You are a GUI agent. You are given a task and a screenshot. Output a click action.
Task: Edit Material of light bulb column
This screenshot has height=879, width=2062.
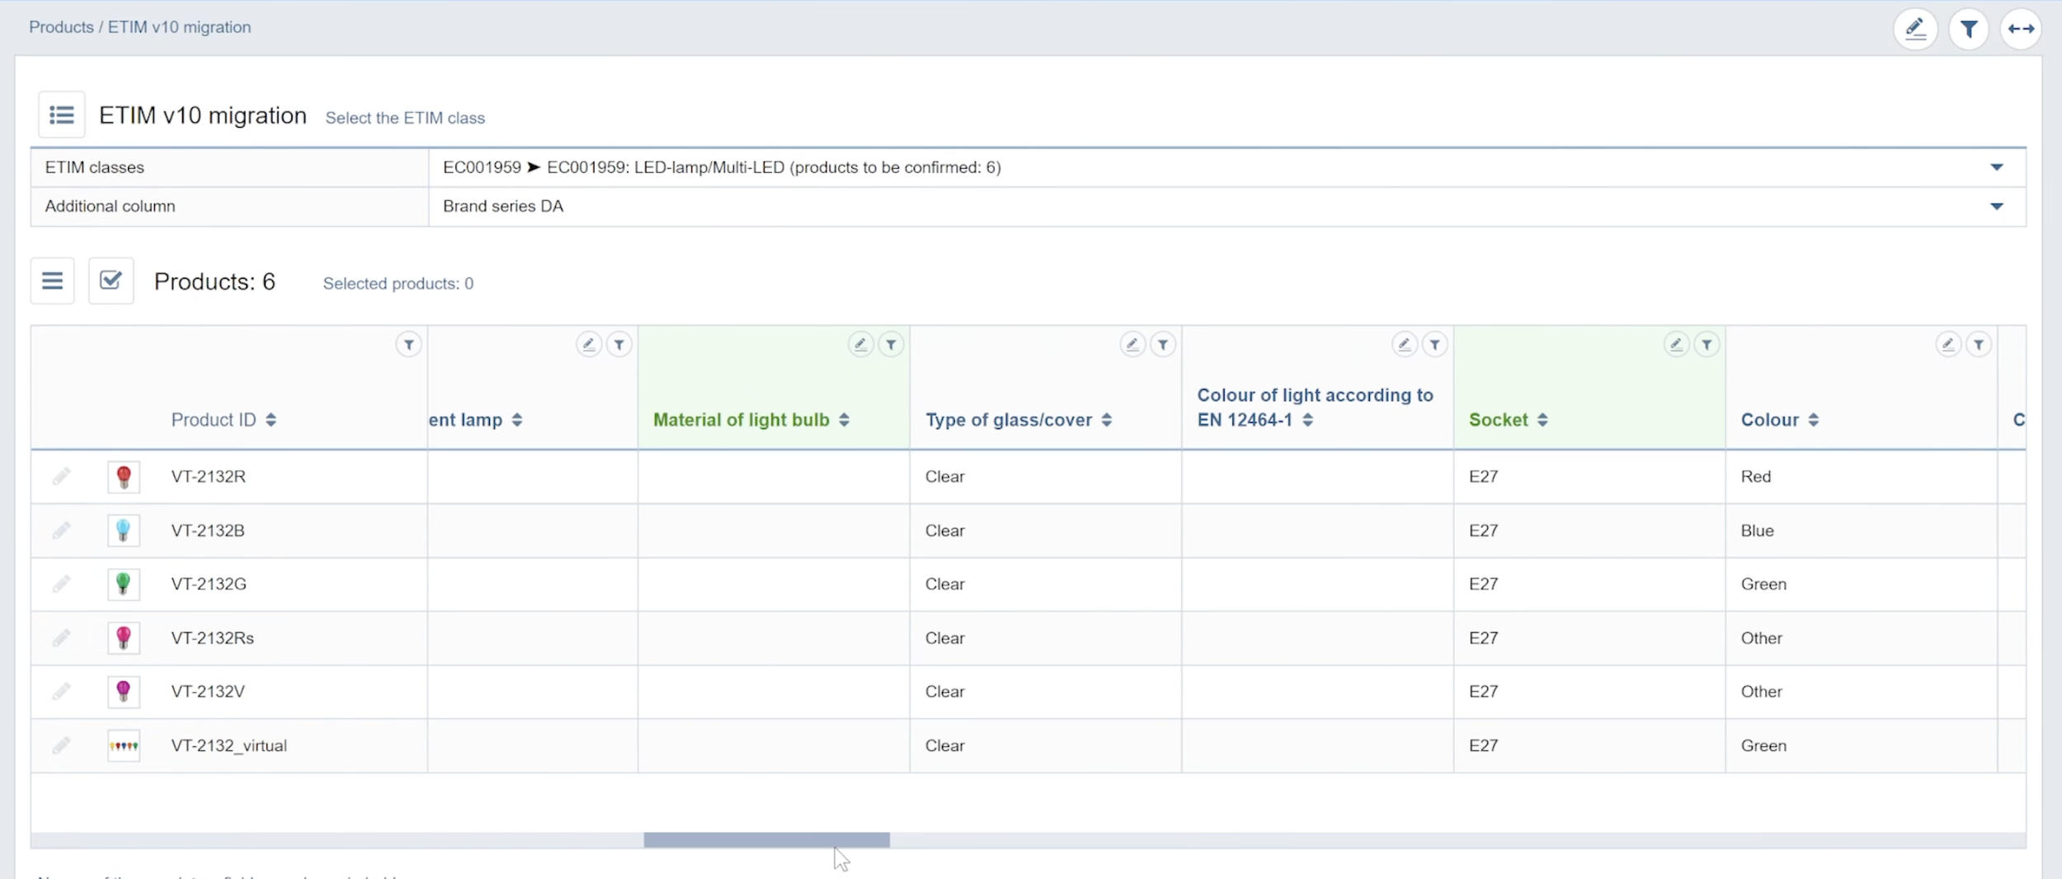[x=860, y=345]
